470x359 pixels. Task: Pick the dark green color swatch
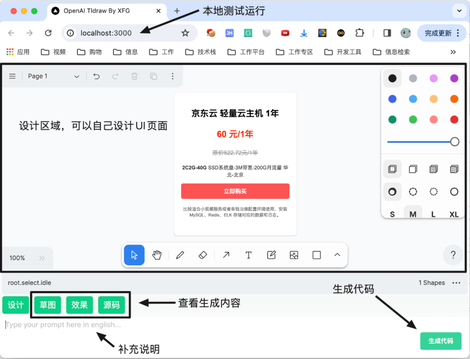point(393,120)
